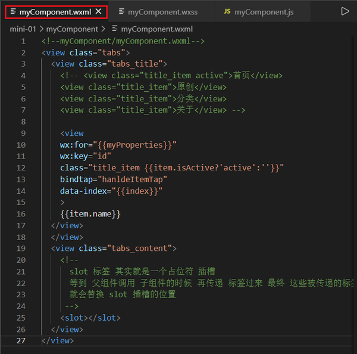Open the myComponent.wxss tab
The width and height of the screenshot is (357, 354).
[x=162, y=12]
